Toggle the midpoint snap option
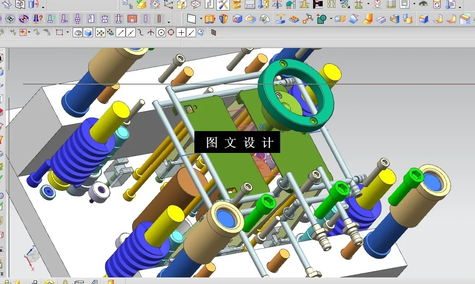This screenshot has width=475, height=284. coord(130,32)
